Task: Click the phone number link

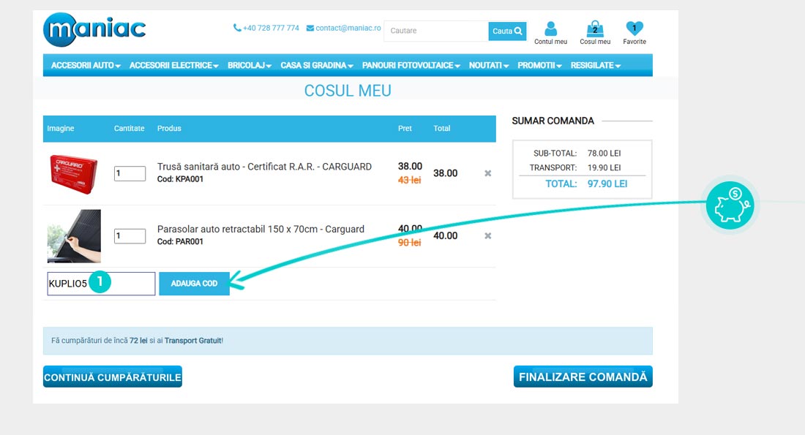Action: 266,28
